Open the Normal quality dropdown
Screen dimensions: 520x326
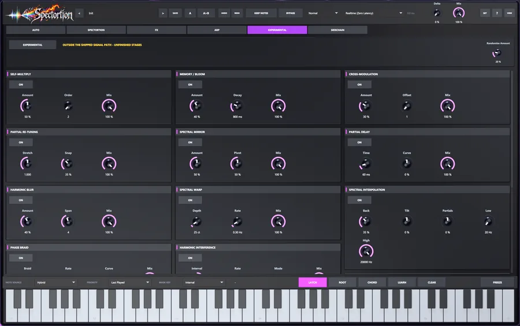pyautogui.click(x=322, y=13)
